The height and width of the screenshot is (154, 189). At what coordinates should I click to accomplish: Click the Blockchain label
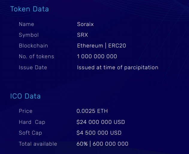33,46
